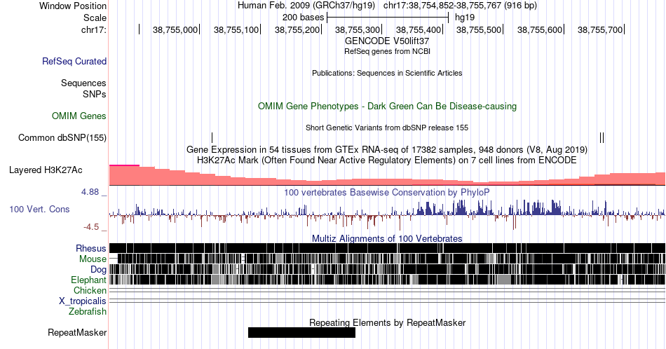
Task: Click the 4.88 PhyloP upper scale value
Action: 90,192
